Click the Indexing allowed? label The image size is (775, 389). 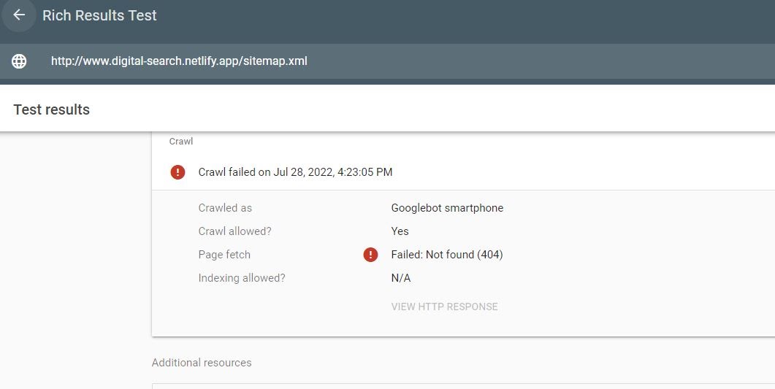click(x=242, y=278)
